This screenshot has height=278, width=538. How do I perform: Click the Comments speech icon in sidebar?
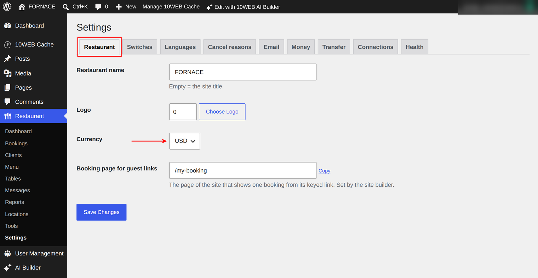[7, 102]
